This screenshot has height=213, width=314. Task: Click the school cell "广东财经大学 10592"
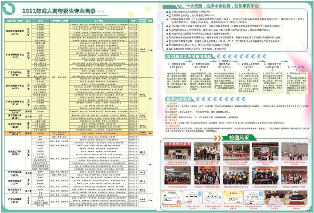tap(15, 173)
